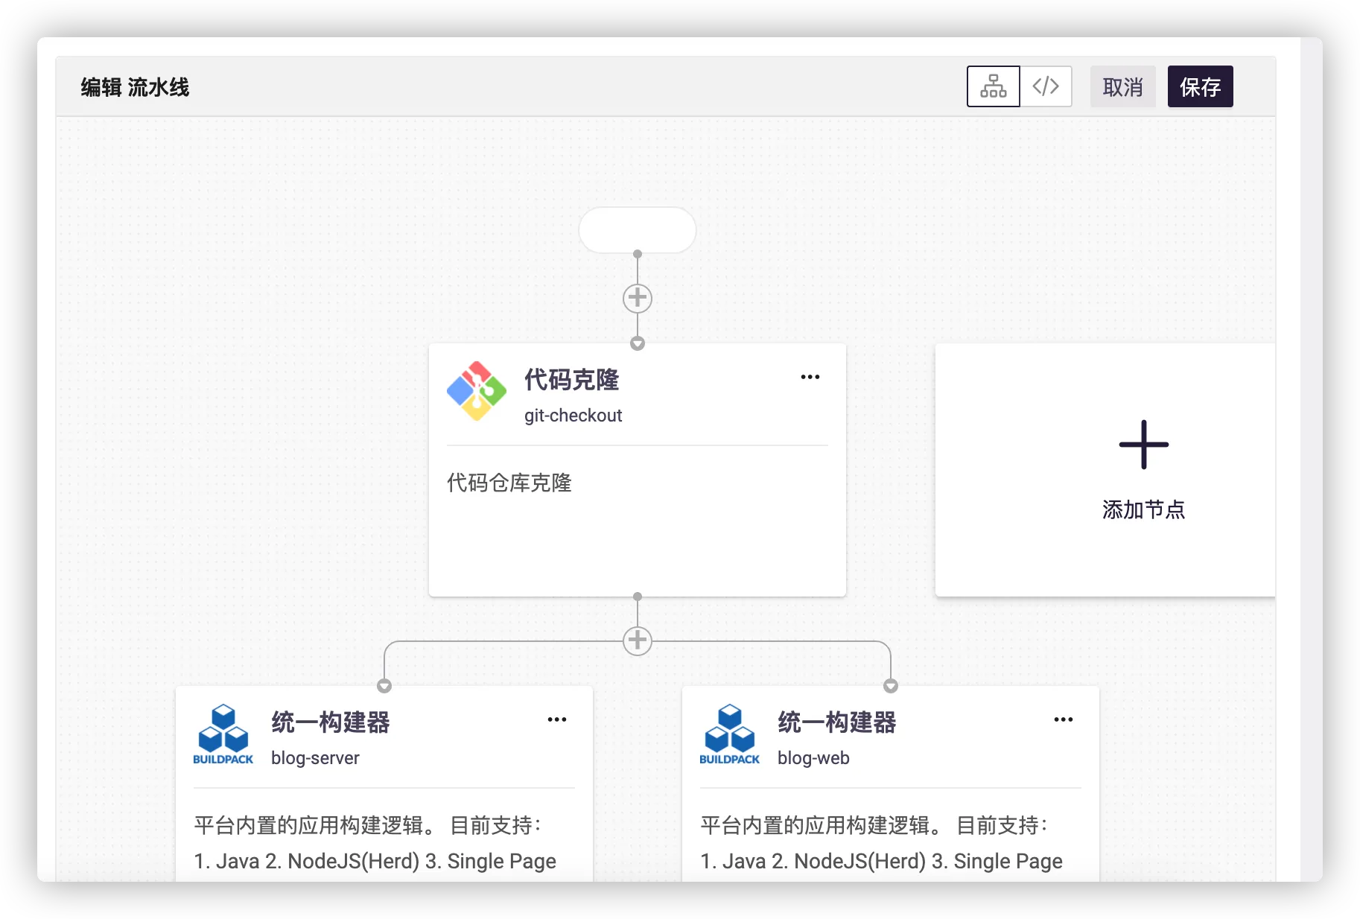Click the blog-server node input connector
The height and width of the screenshot is (919, 1360).
click(384, 686)
